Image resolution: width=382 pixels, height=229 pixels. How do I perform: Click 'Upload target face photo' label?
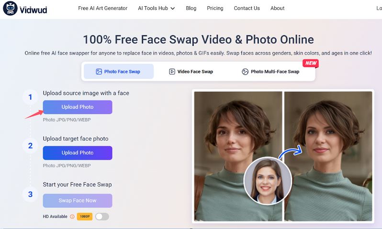click(x=76, y=139)
